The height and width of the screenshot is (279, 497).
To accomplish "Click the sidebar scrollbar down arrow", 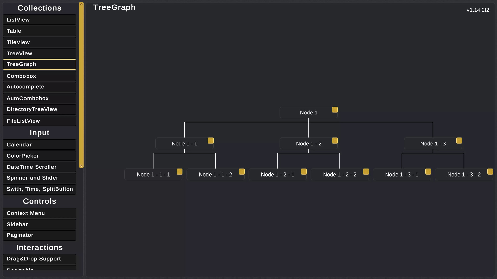I will click(81, 166).
